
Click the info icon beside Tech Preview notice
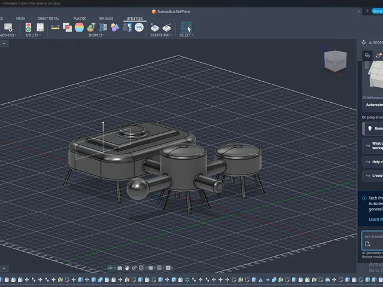(364, 198)
